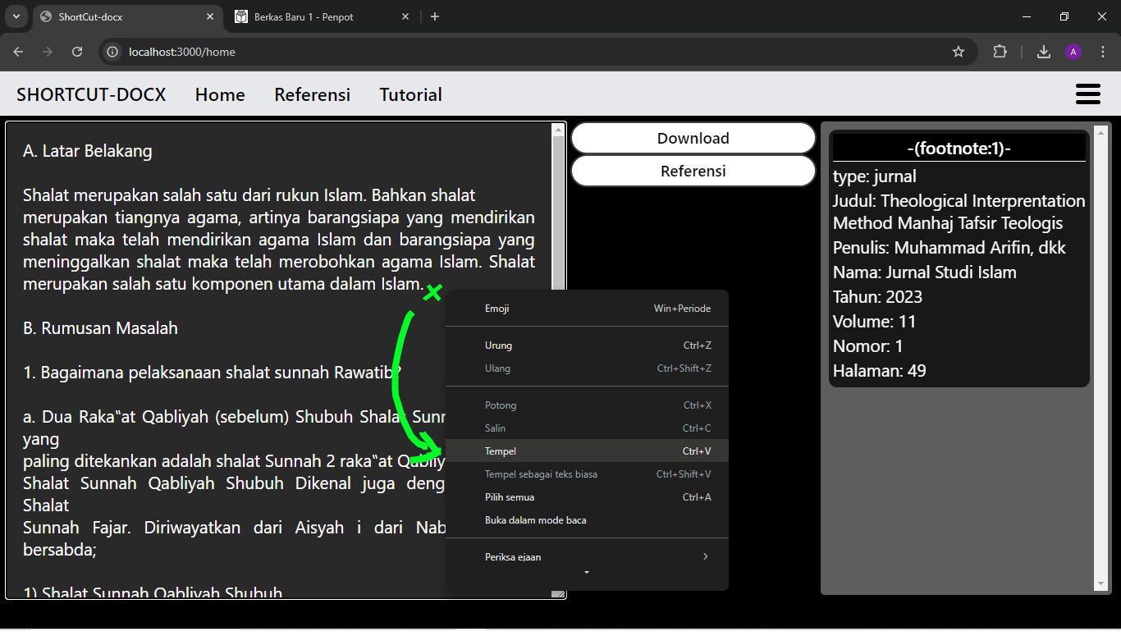Open a new browser tab

pyautogui.click(x=435, y=16)
